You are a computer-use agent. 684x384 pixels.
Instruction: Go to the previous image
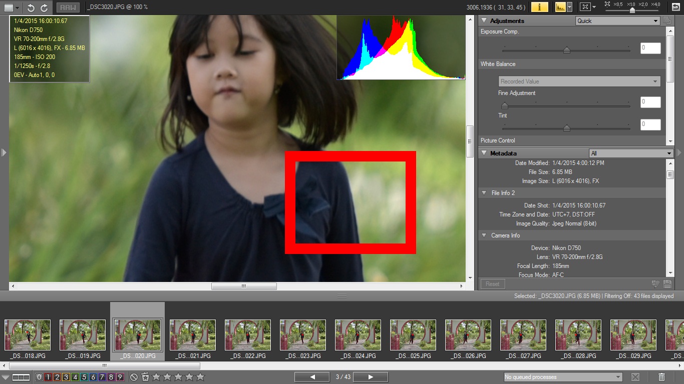coord(312,377)
